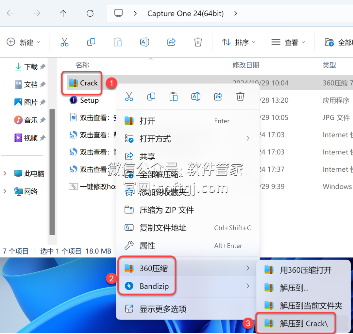This screenshot has height=334, width=353.
Task: Choose 打开 in the context menu
Action: (188, 121)
